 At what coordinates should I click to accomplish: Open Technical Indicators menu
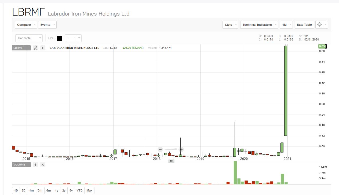(x=259, y=25)
